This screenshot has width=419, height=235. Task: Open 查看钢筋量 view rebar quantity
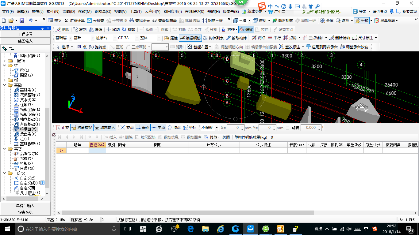(x=164, y=21)
